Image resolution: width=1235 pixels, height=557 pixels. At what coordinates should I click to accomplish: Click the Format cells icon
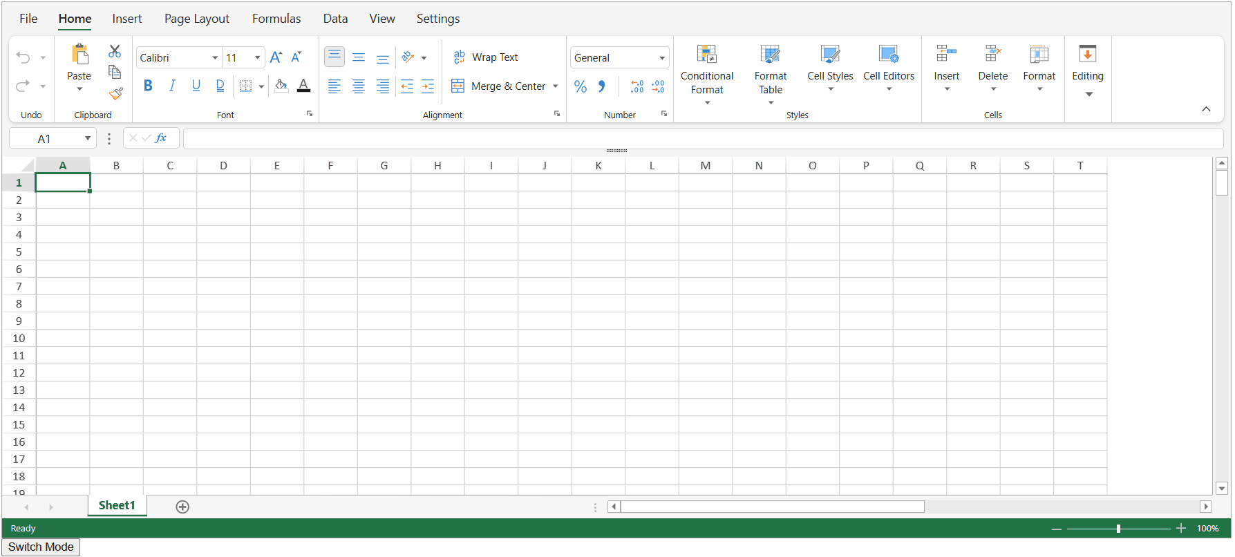coord(1039,54)
